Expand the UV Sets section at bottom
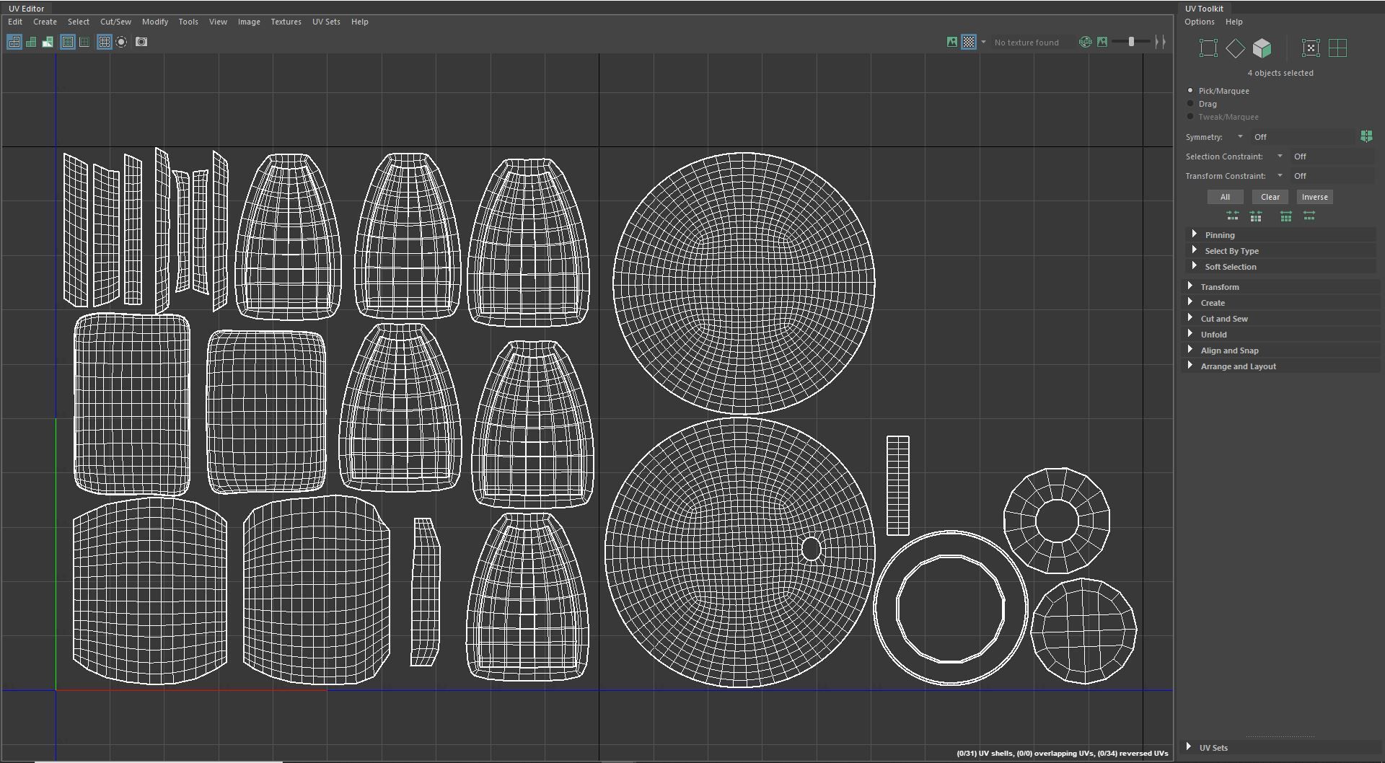The height and width of the screenshot is (763, 1385). click(1215, 747)
